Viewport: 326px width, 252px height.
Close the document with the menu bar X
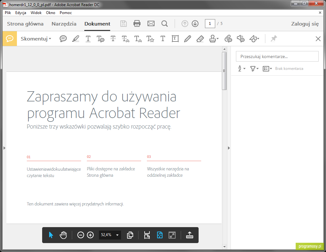(320, 13)
